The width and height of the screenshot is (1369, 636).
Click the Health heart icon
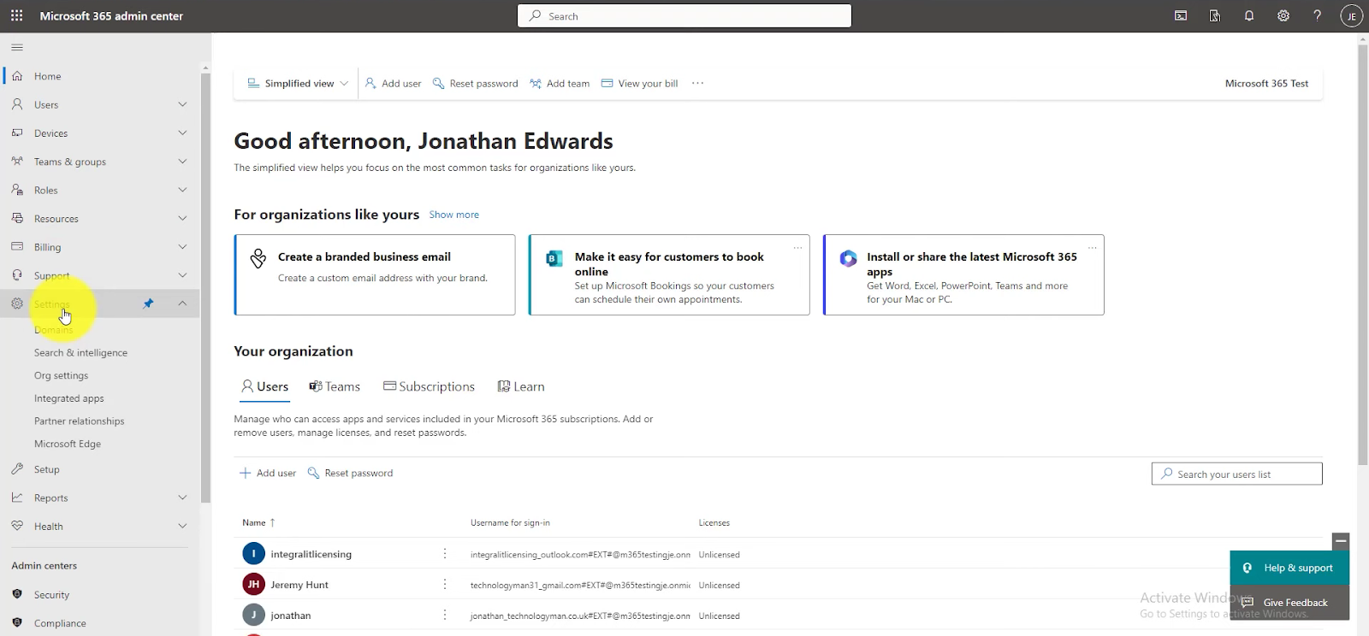coord(17,526)
